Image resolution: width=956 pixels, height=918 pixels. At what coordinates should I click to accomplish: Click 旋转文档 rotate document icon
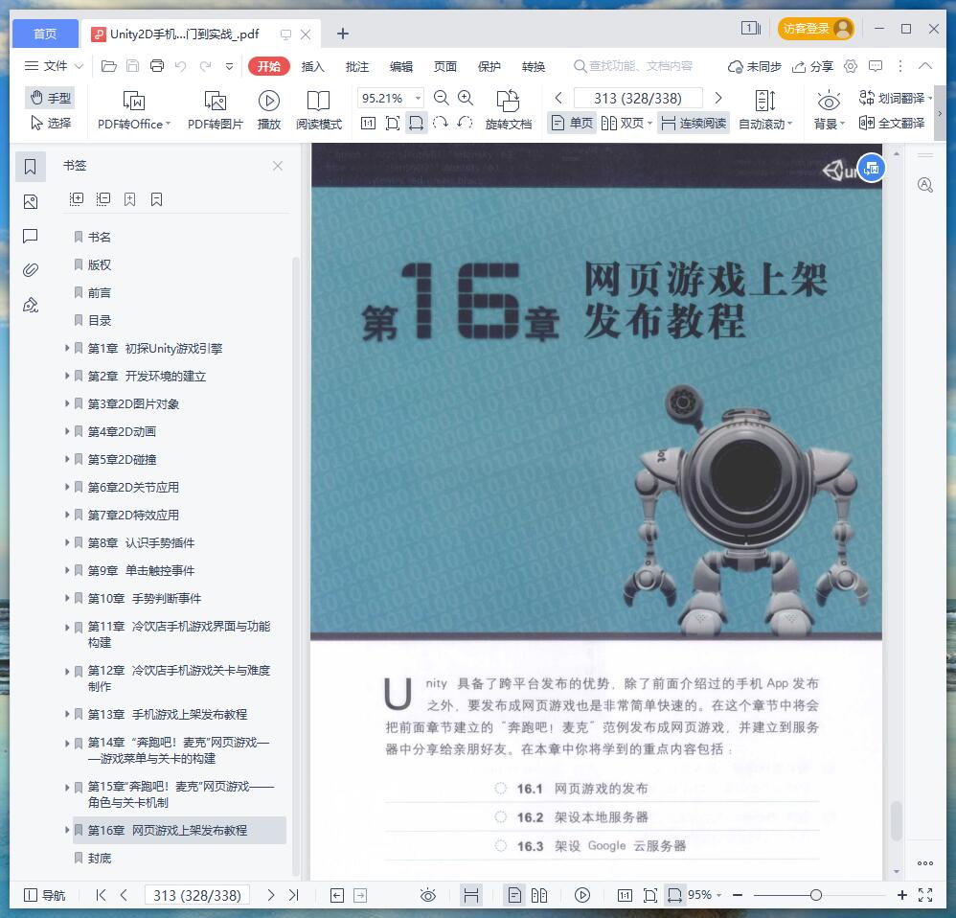[509, 110]
